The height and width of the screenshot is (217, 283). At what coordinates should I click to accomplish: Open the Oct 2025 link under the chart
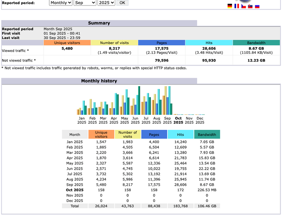tap(178, 120)
